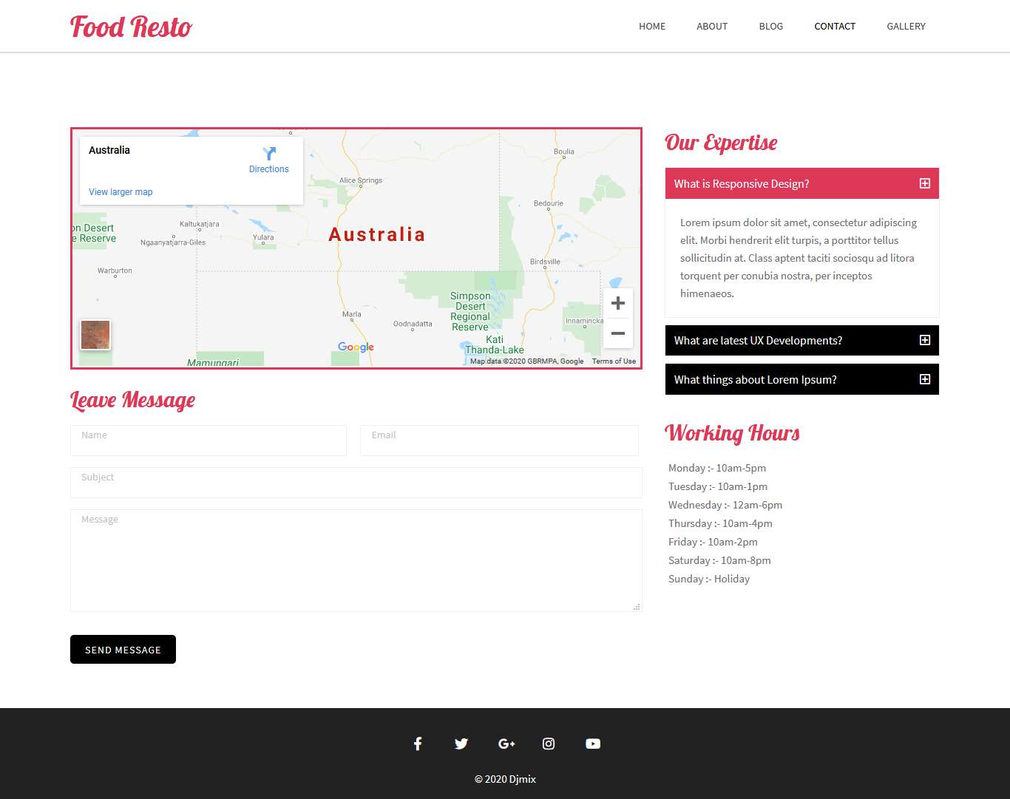Collapse the Responsive Design accordion
This screenshot has height=799, width=1010.
924,183
